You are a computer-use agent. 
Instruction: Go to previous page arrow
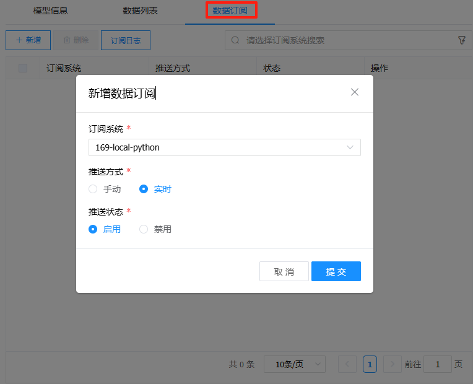tap(347, 364)
